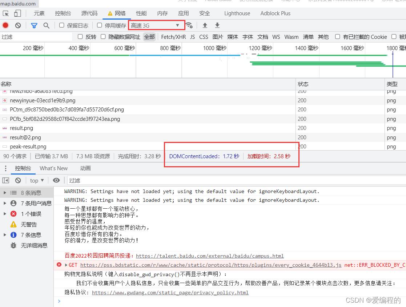Click the warning triangle on the 网络 tab

pyautogui.click(x=110, y=13)
